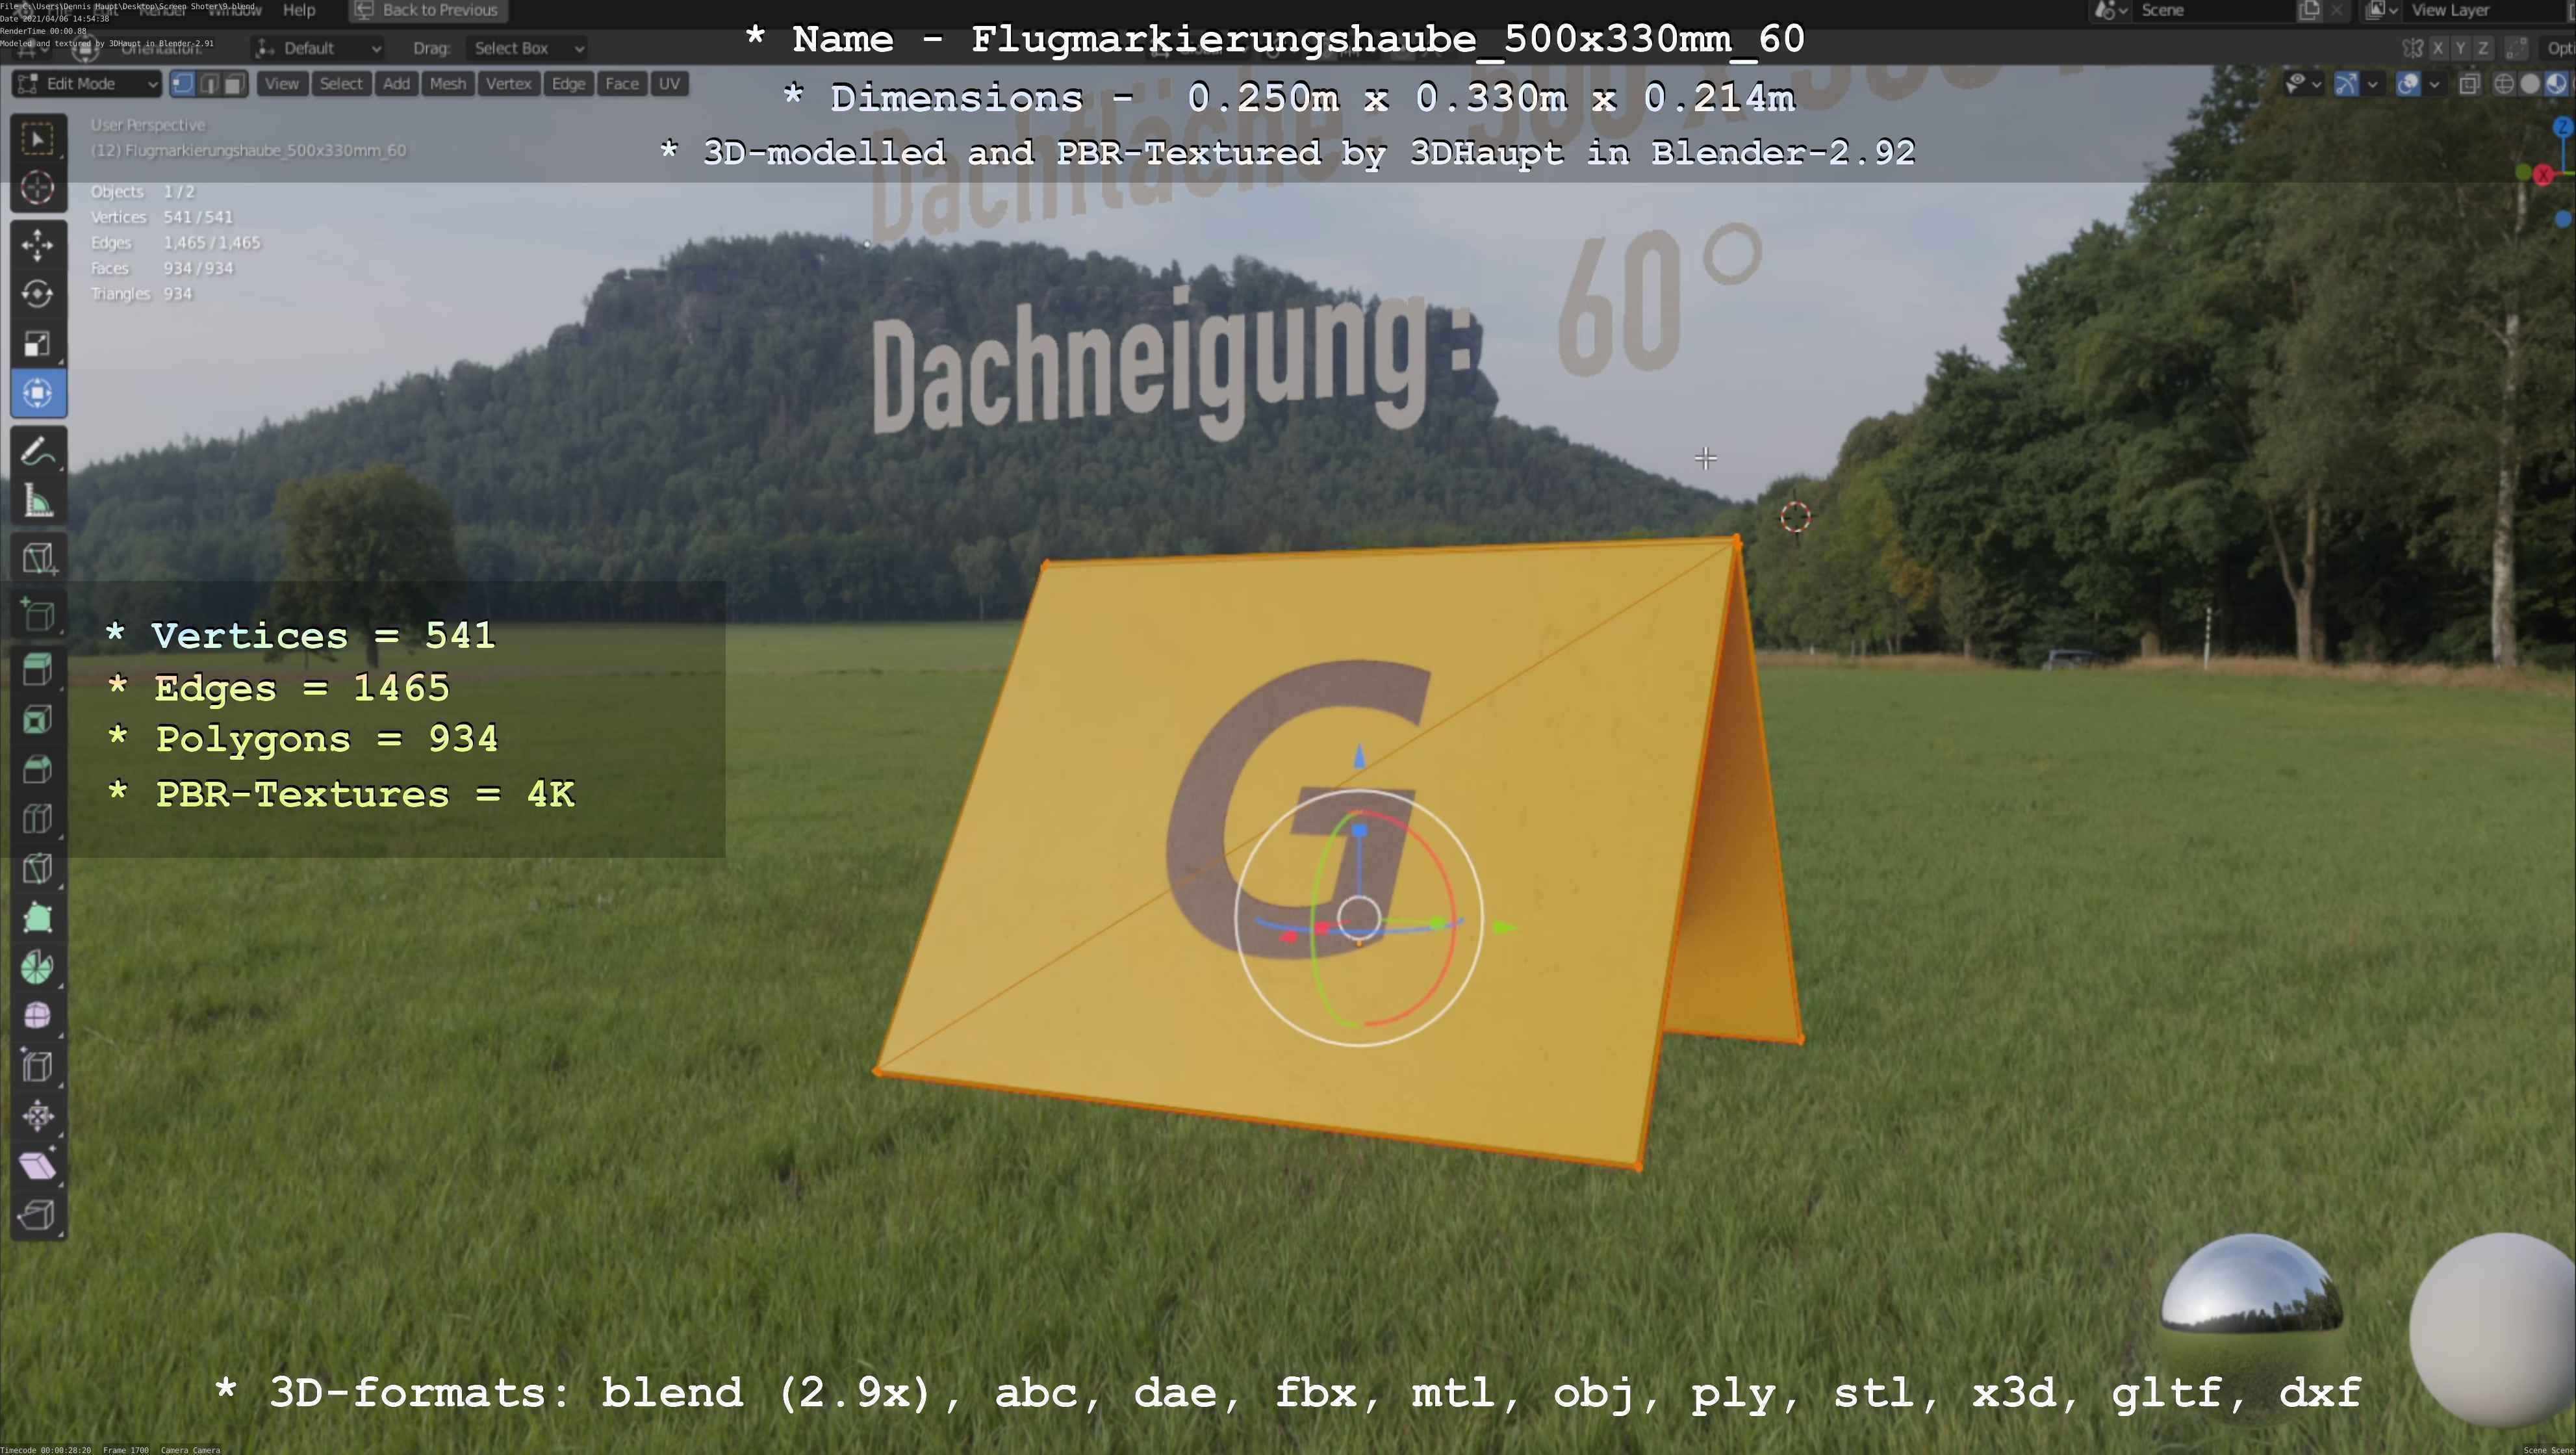Toggle the show gizmo button
The height and width of the screenshot is (1455, 2576).
click(2346, 84)
